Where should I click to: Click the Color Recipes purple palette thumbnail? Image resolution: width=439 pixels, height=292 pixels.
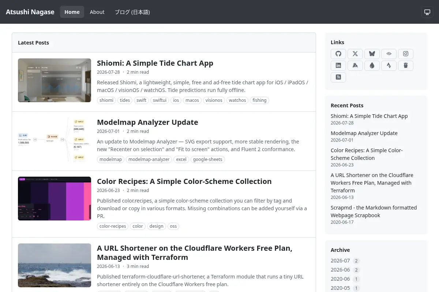[55, 199]
